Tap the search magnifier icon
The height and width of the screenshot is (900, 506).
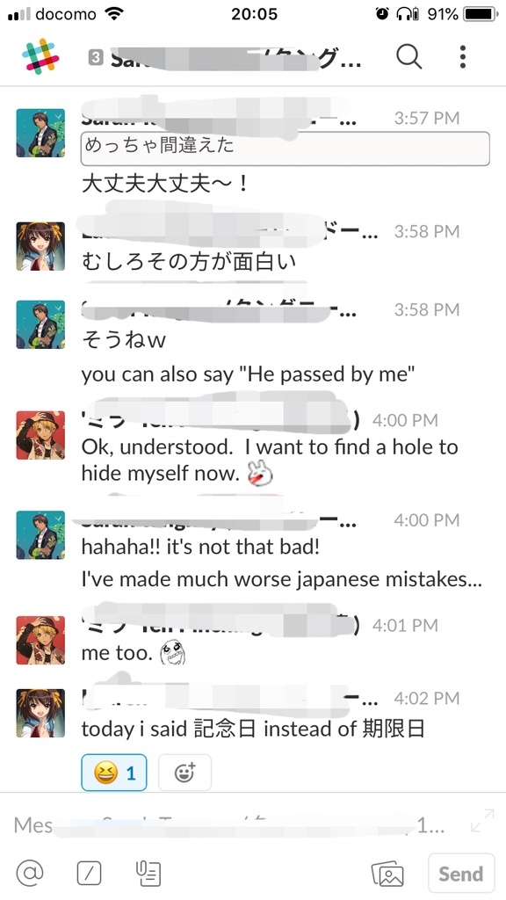click(x=409, y=56)
